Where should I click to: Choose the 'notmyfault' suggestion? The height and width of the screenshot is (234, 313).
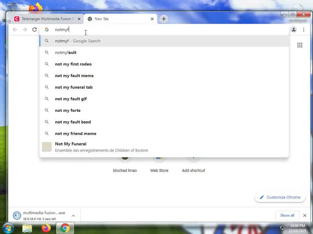[164, 52]
